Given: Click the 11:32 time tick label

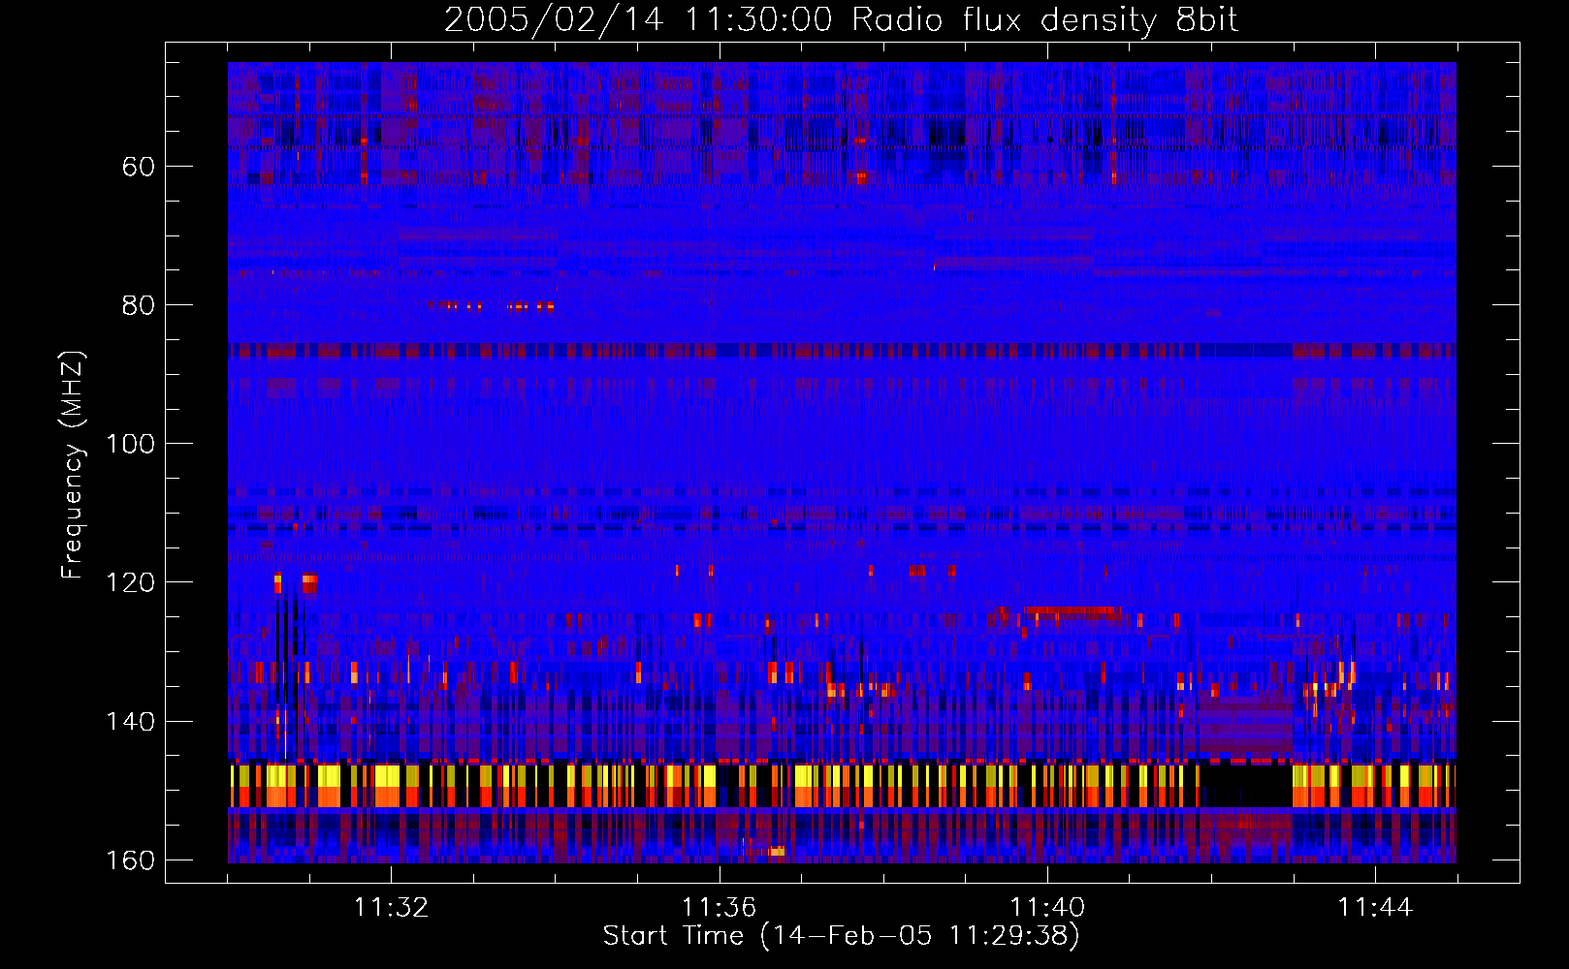Looking at the screenshot, I should (x=391, y=908).
